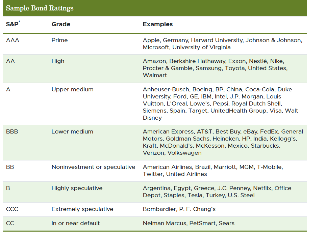Image resolution: width=326 pixels, height=238 pixels.
Task: Click the Extremely speculative grade cell
Action: (x=82, y=209)
